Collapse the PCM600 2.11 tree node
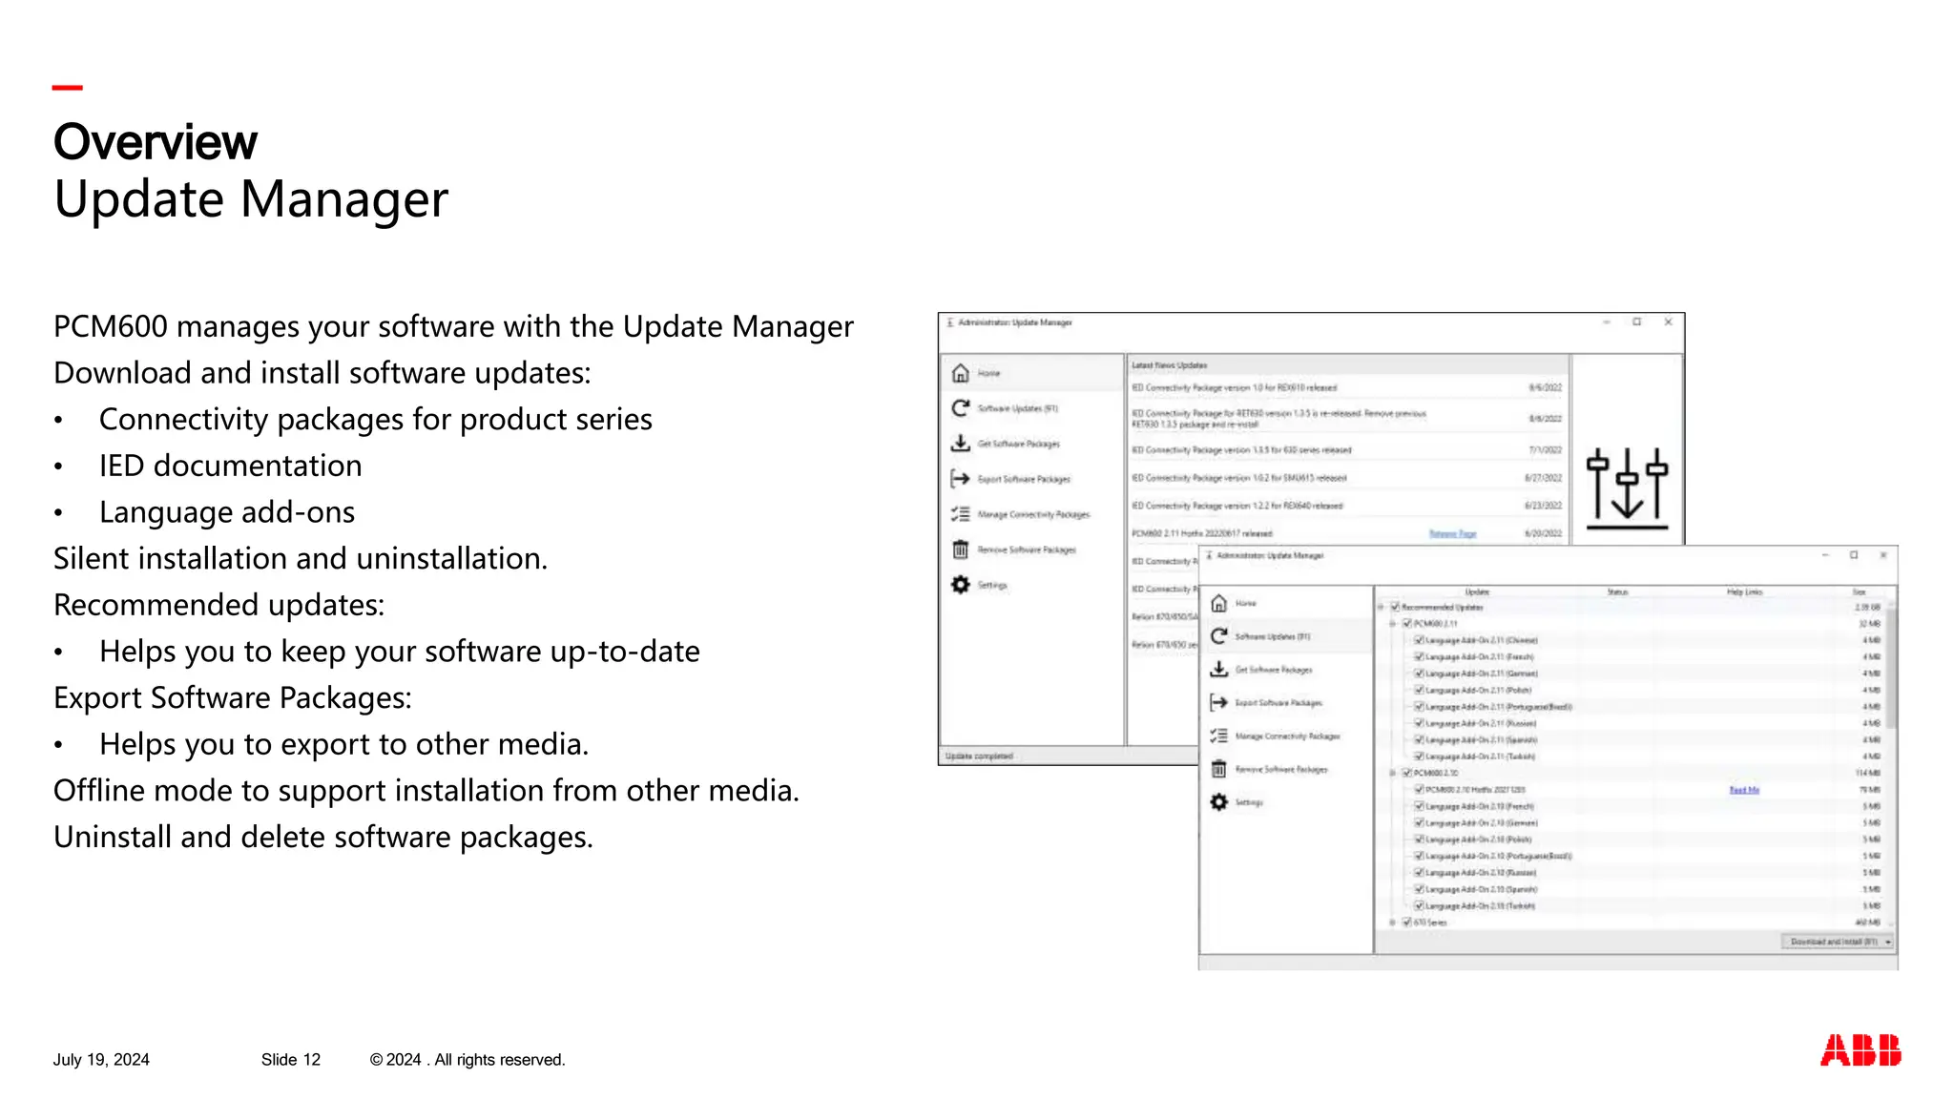The image size is (1954, 1099). pyautogui.click(x=1393, y=623)
